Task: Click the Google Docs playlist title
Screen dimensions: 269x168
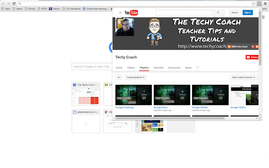Action: pyautogui.click(x=161, y=108)
